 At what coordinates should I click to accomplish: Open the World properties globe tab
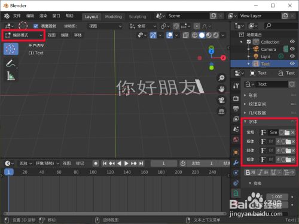236,140
